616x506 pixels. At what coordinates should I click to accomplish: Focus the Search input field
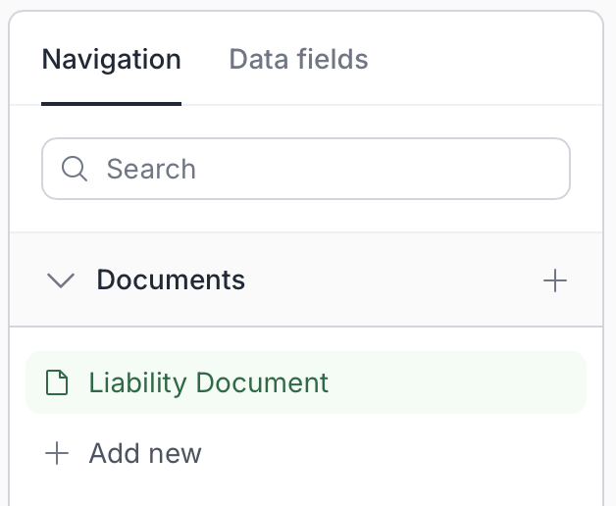click(x=306, y=169)
